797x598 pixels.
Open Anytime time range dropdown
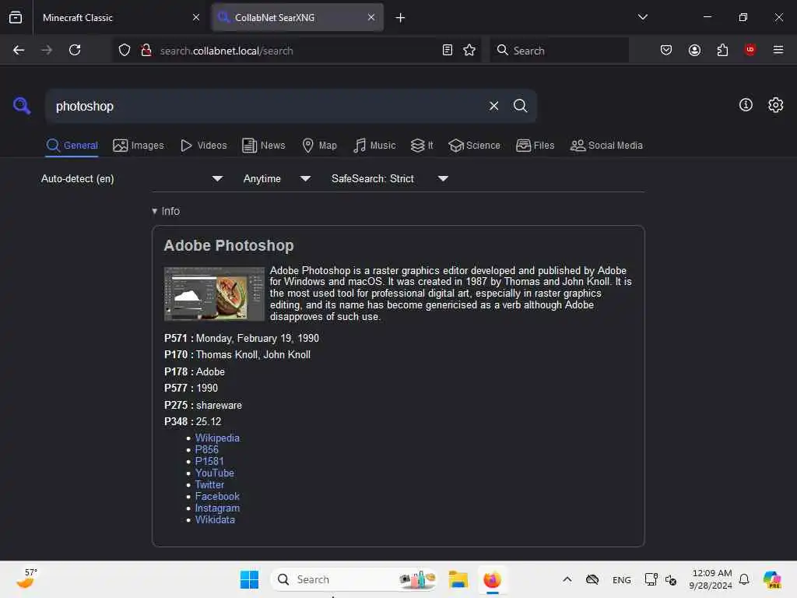click(x=277, y=178)
